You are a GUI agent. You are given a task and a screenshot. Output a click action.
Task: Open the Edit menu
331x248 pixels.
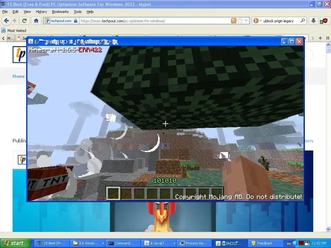pos(16,12)
